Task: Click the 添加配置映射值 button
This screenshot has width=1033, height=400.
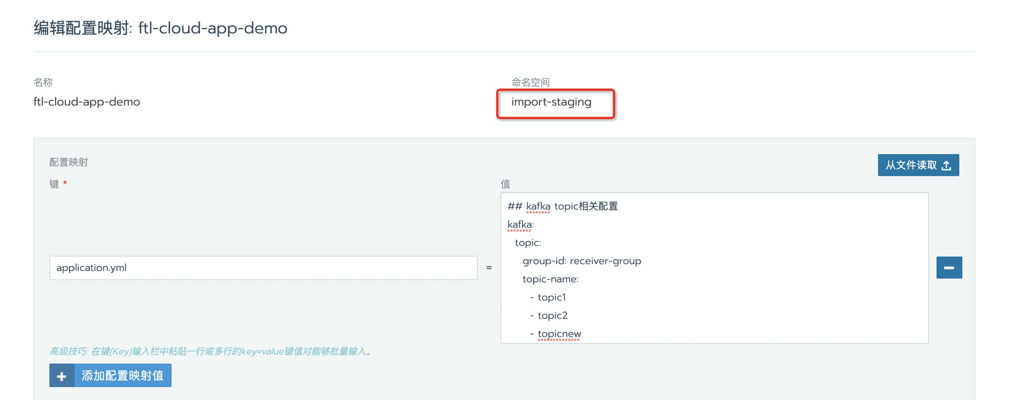Action: [110, 376]
